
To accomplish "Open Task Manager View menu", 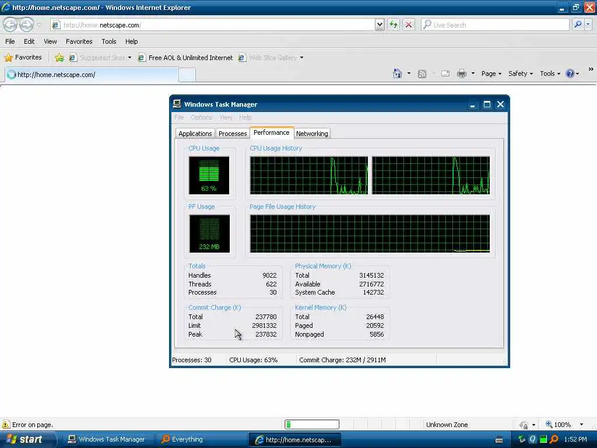I will pyautogui.click(x=226, y=117).
